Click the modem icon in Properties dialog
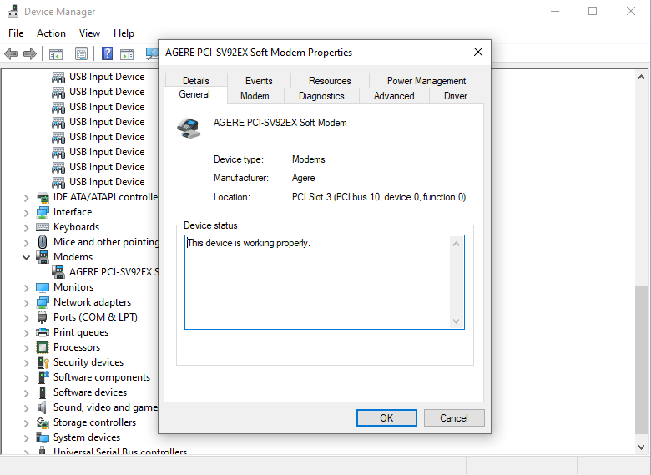The width and height of the screenshot is (651, 475). coord(189,128)
